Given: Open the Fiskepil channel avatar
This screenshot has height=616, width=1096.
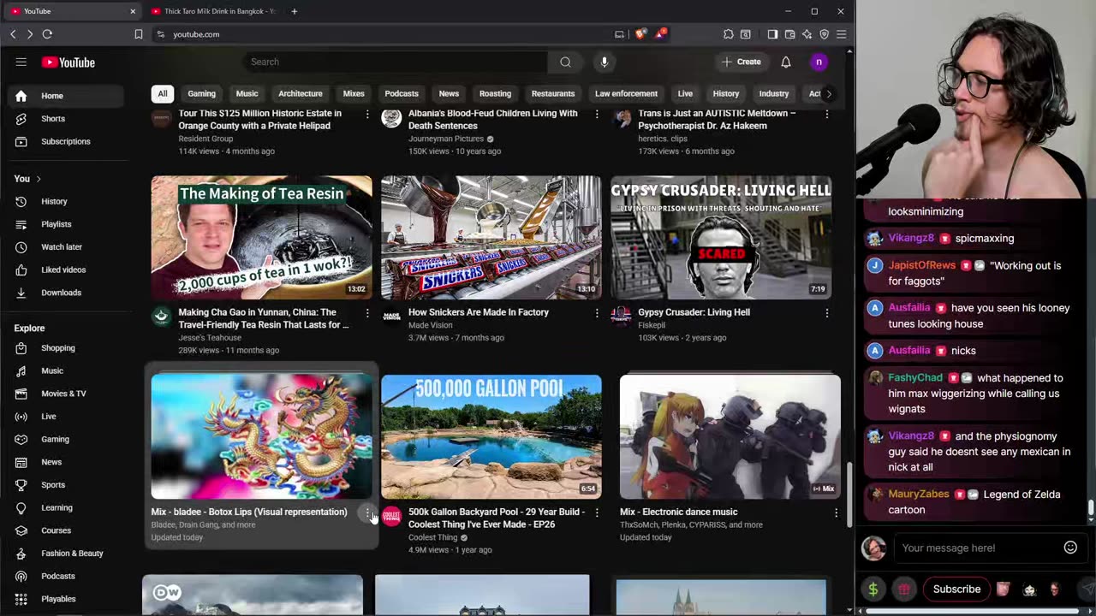Looking at the screenshot, I should click(621, 317).
